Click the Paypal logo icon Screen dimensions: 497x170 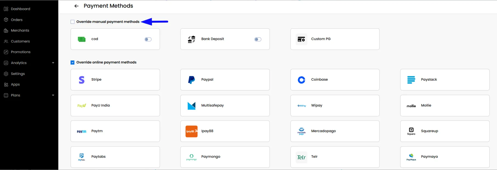[x=192, y=80]
